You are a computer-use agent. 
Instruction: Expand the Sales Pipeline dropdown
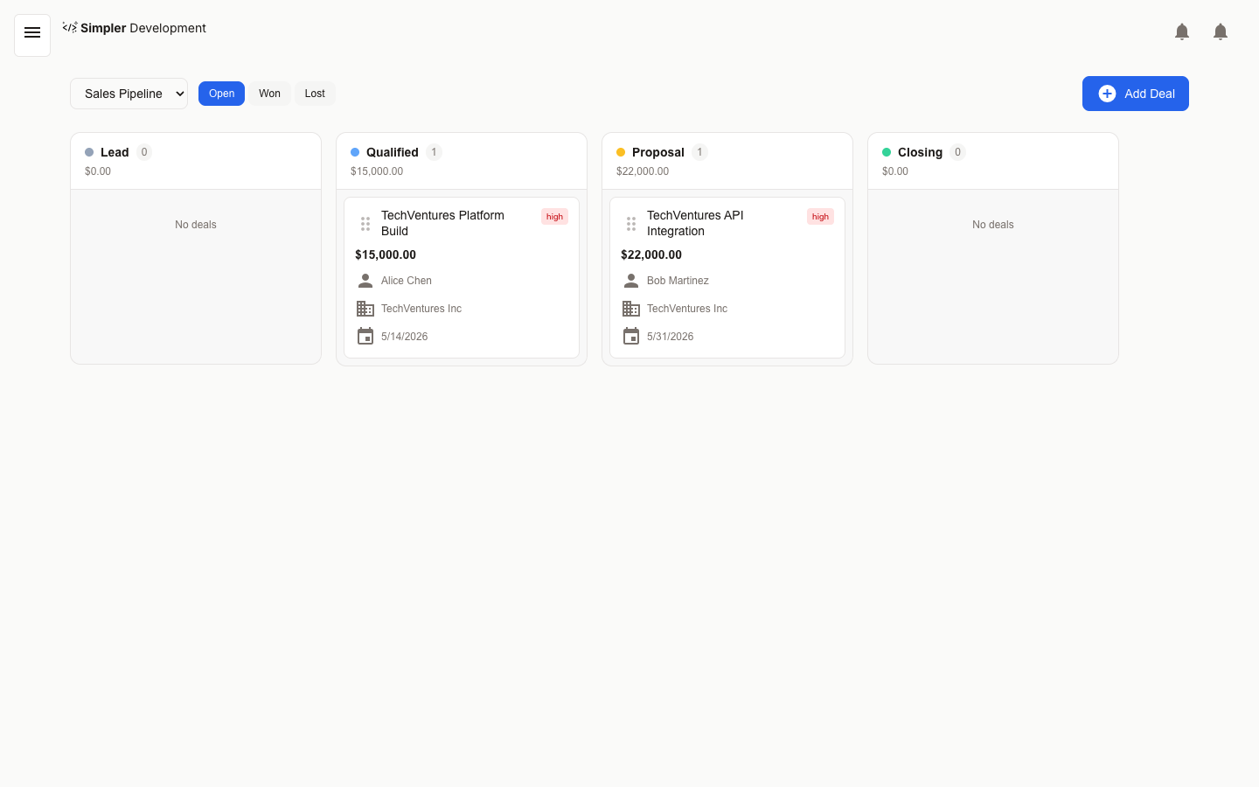[x=129, y=94]
